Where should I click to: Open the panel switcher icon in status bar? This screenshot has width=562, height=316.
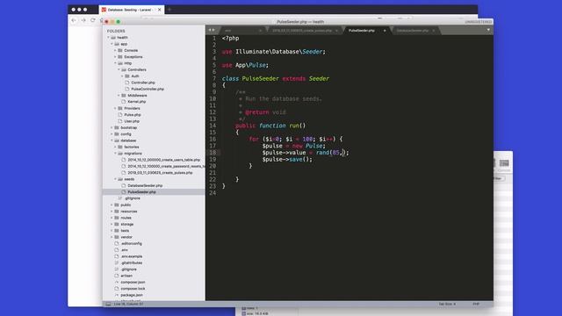tap(108, 305)
